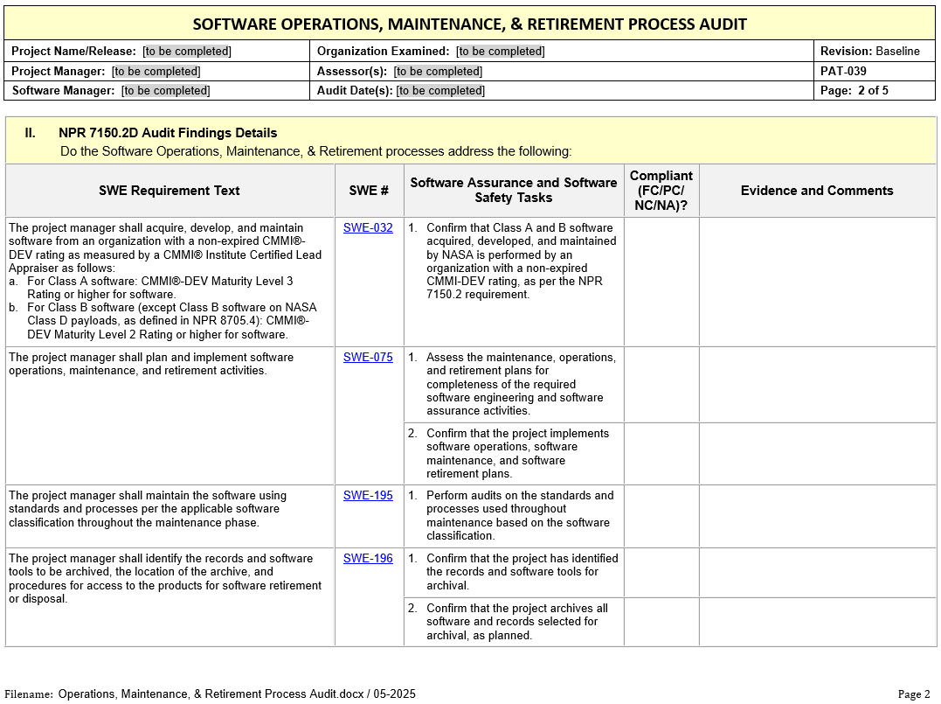The height and width of the screenshot is (704, 941).
Task: Click the 'NPR 7150.2D Audit Findings Details' heading
Action: (168, 133)
